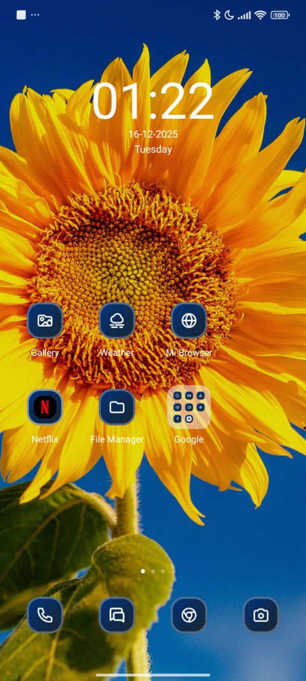Tap the first home page indicator dot
This screenshot has width=306, height=681.
(143, 571)
